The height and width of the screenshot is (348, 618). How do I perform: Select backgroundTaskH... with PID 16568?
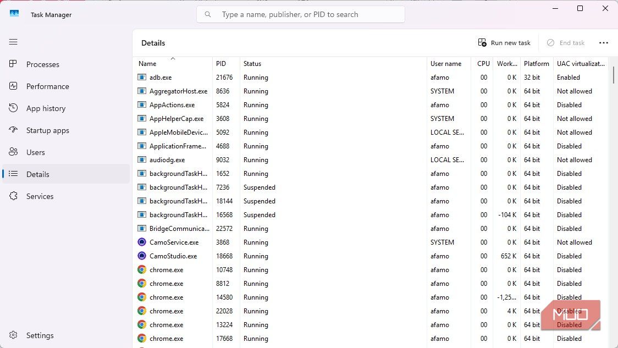[371, 215]
